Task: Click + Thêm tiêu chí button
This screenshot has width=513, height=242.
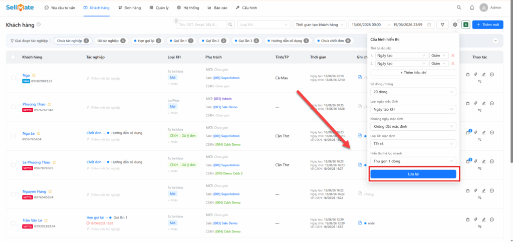Action: 413,73
